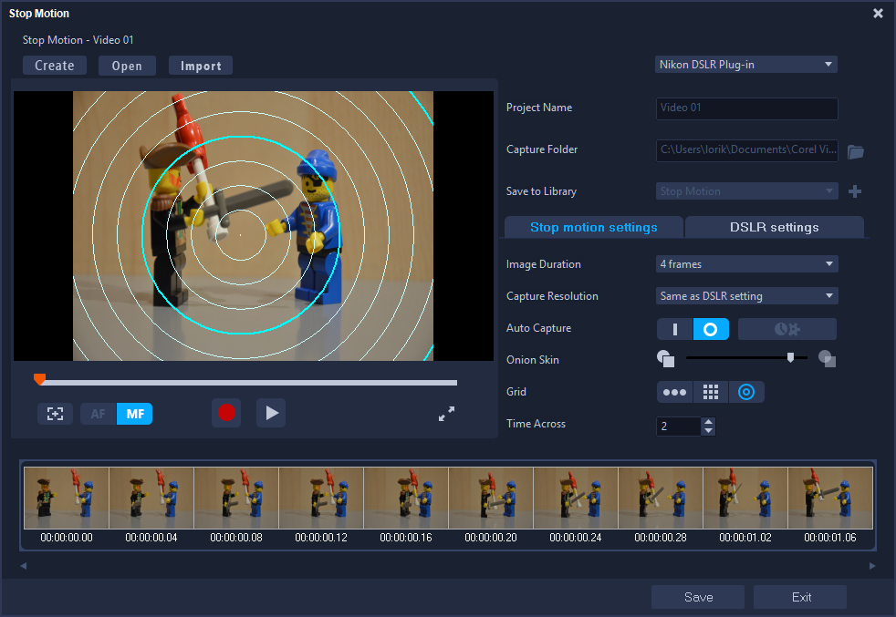Click the Import button

coord(200,65)
